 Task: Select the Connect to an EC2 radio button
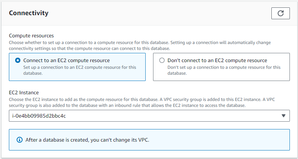click(x=18, y=60)
